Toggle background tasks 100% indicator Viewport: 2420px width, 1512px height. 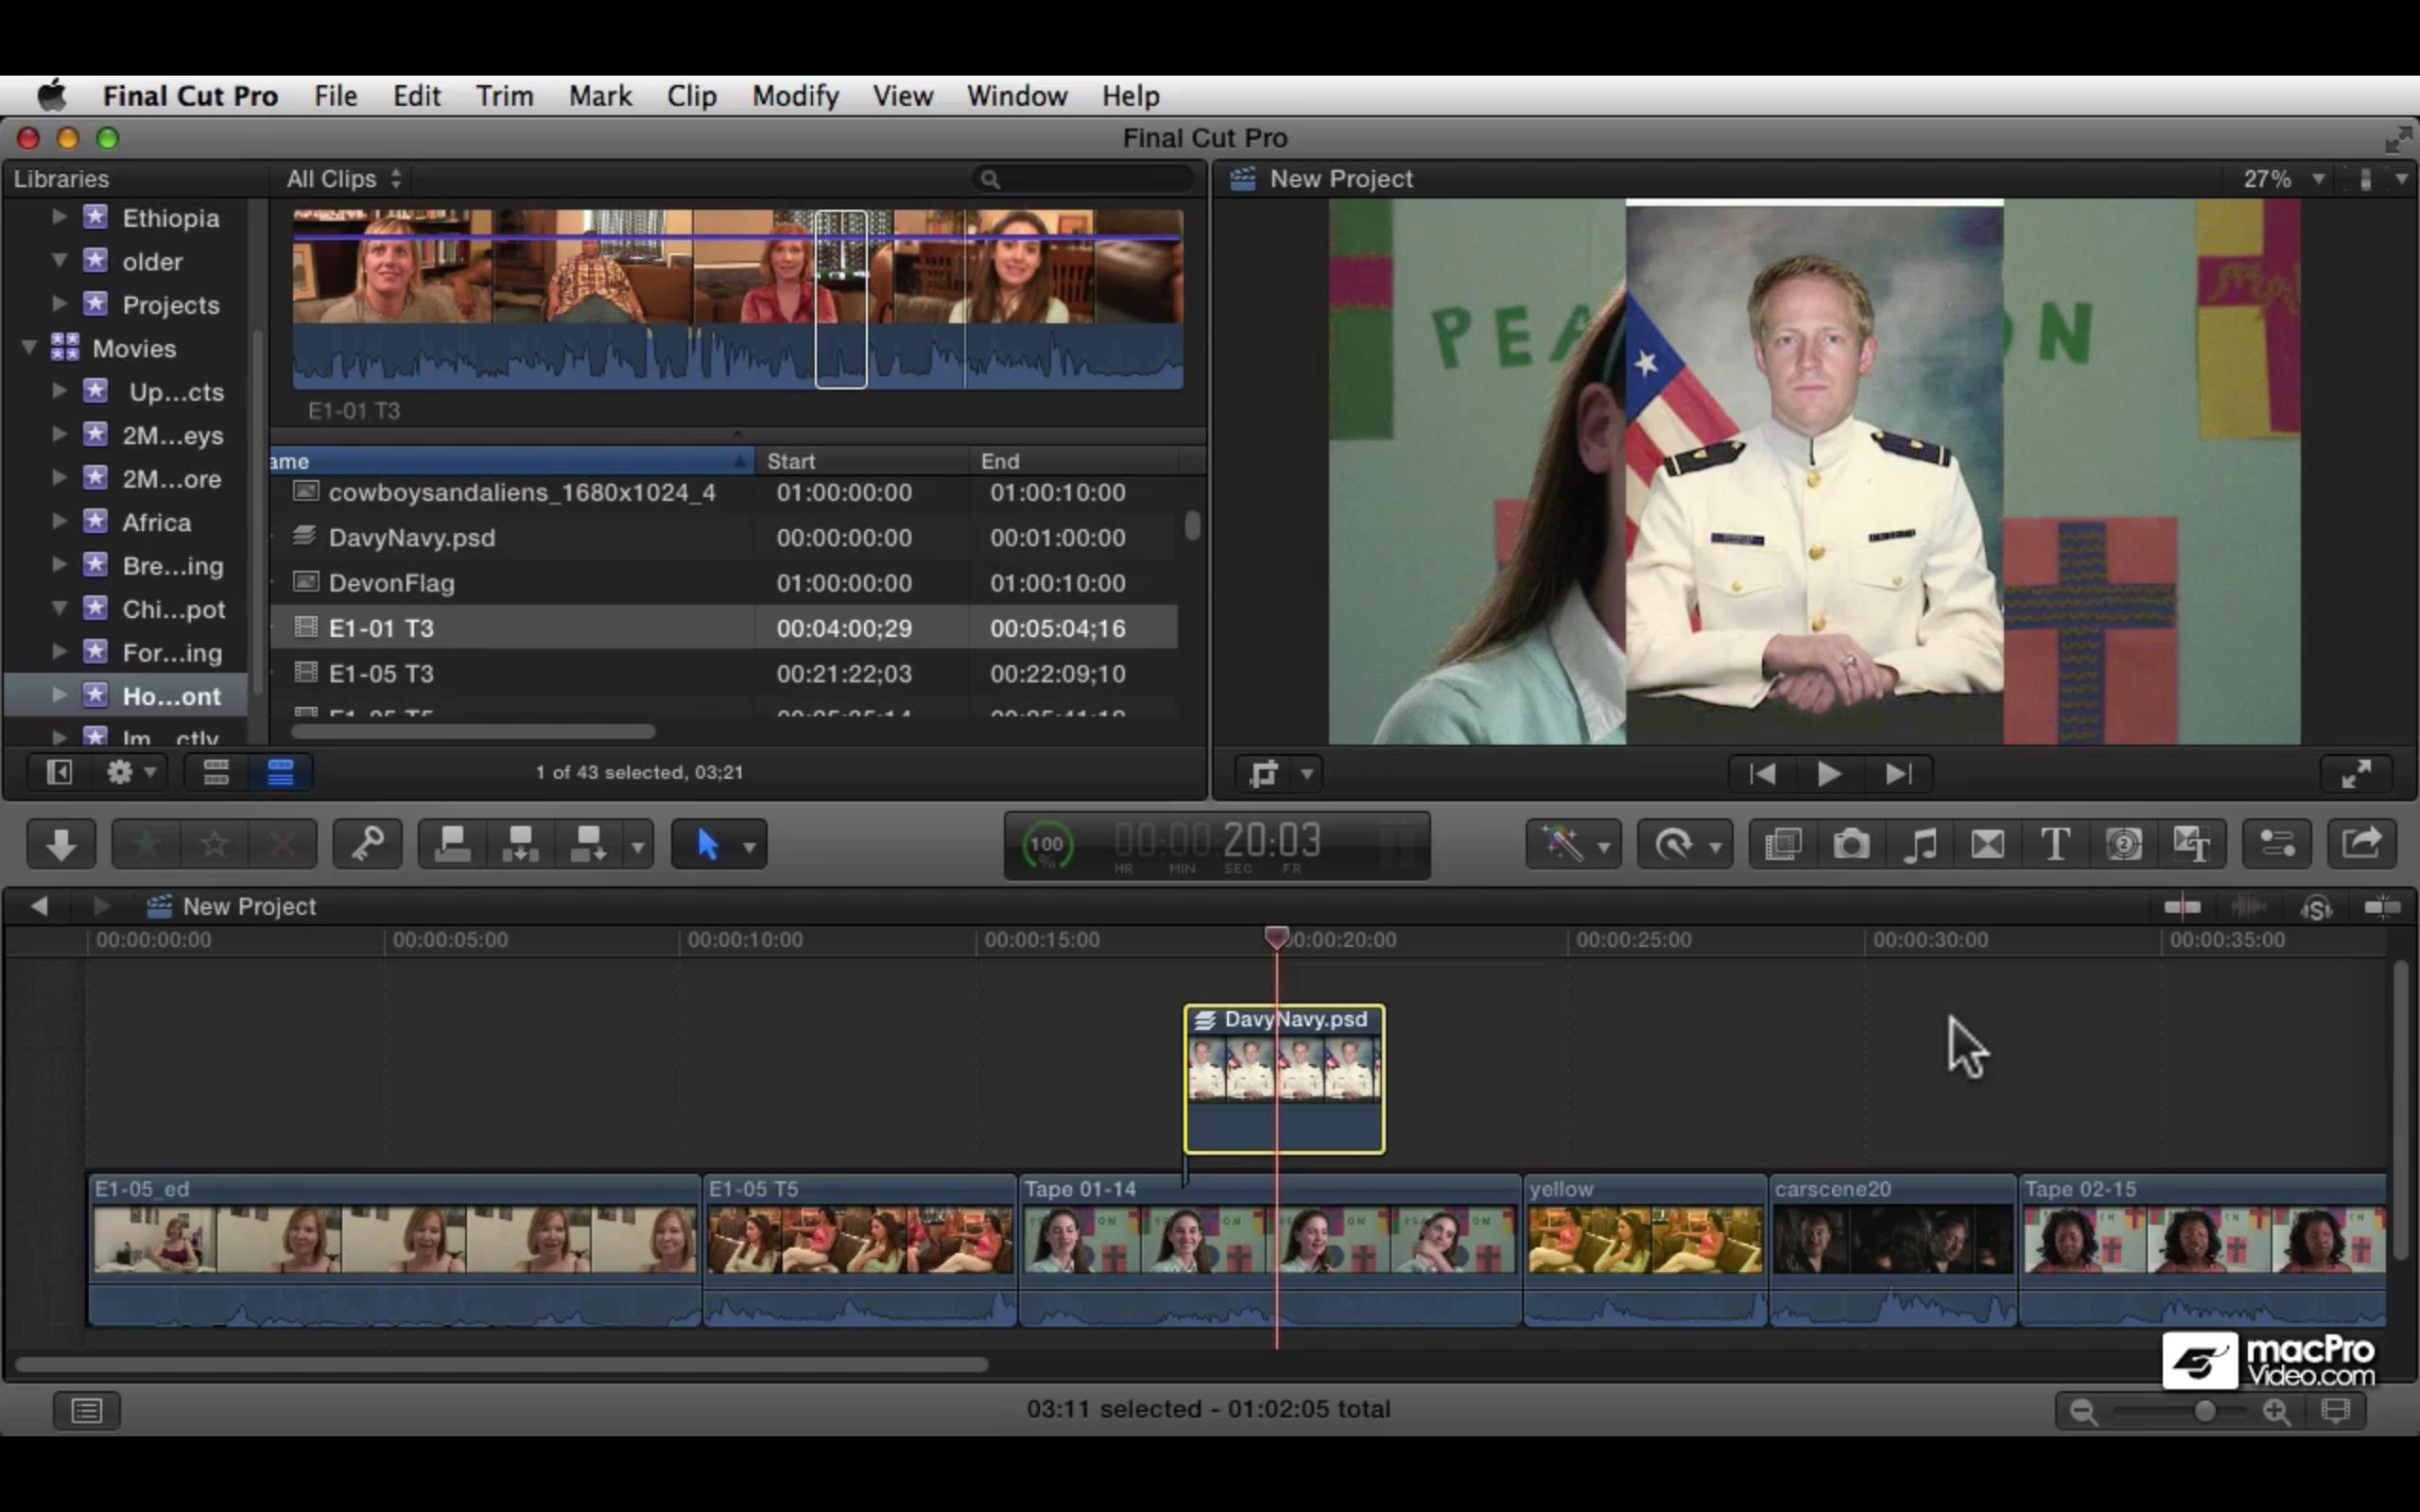point(1046,845)
